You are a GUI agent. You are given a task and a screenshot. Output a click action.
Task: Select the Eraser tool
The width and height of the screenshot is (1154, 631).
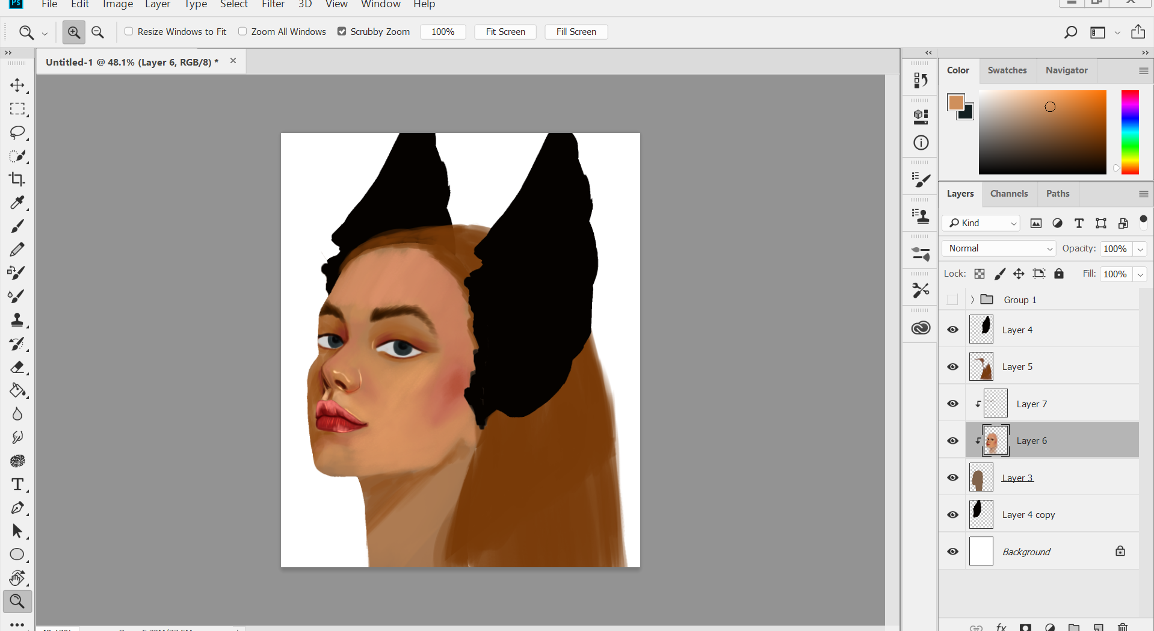coord(17,367)
